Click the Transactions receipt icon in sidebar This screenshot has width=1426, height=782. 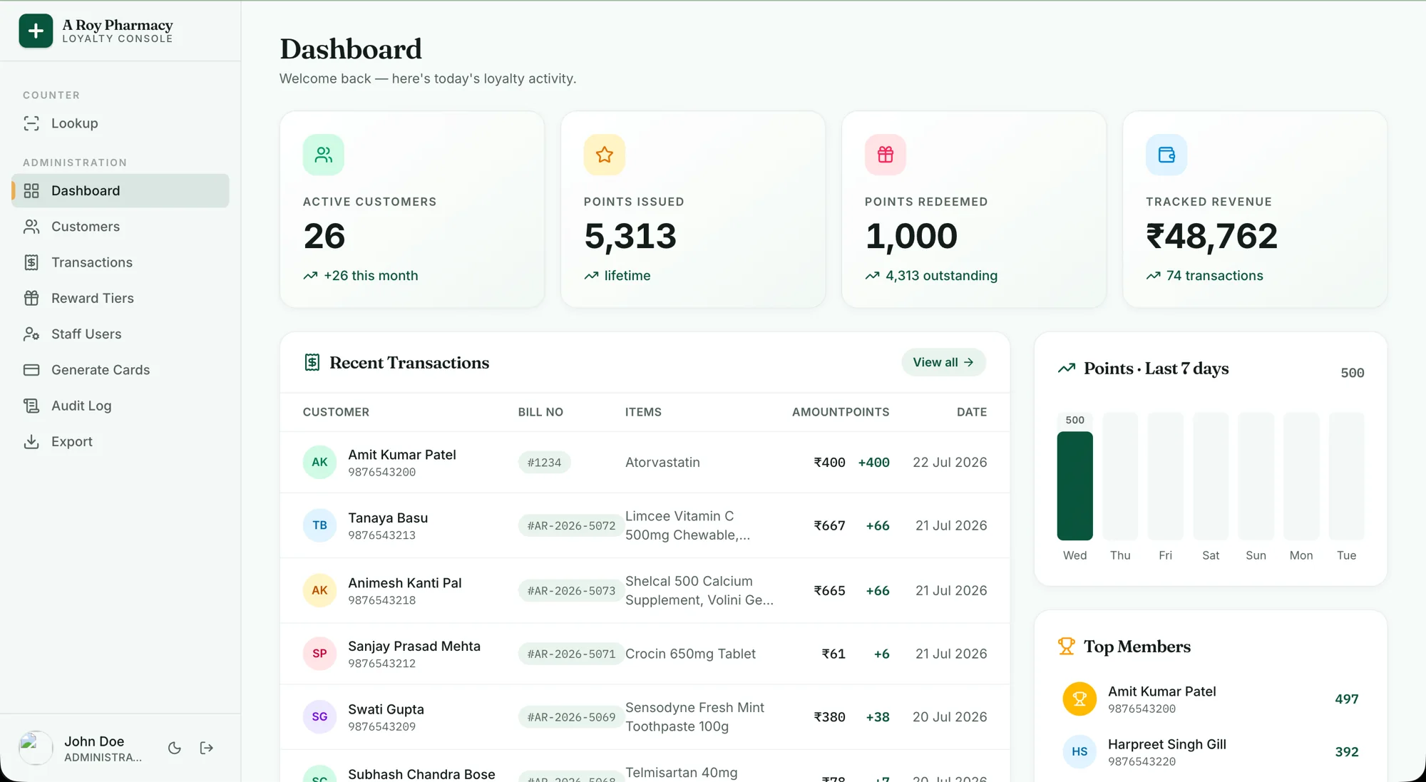point(31,262)
